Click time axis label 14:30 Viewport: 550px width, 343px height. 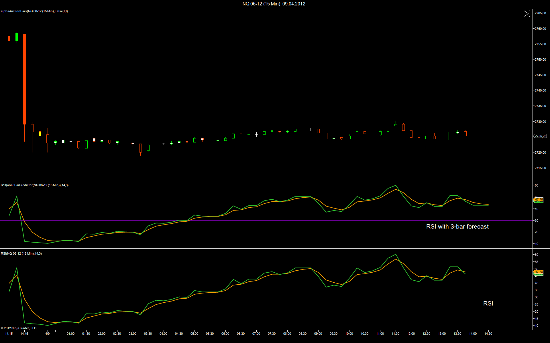coord(488,334)
